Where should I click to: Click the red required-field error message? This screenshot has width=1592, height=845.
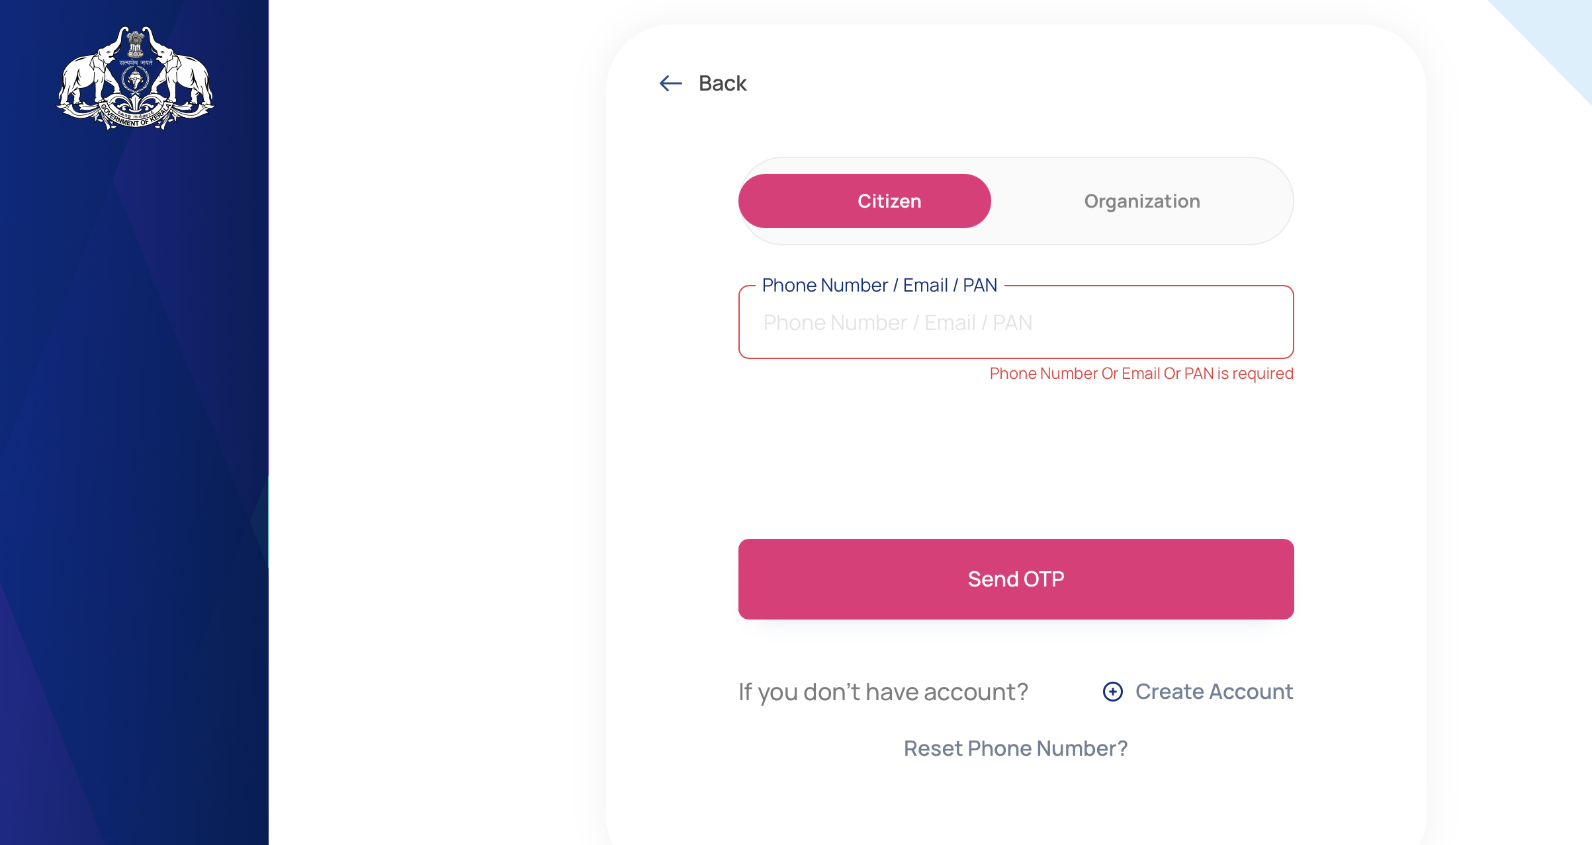[1141, 374]
